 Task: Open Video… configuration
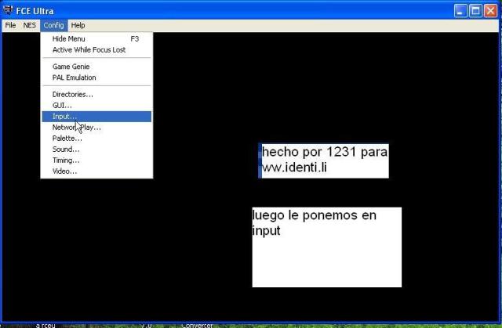coord(96,171)
